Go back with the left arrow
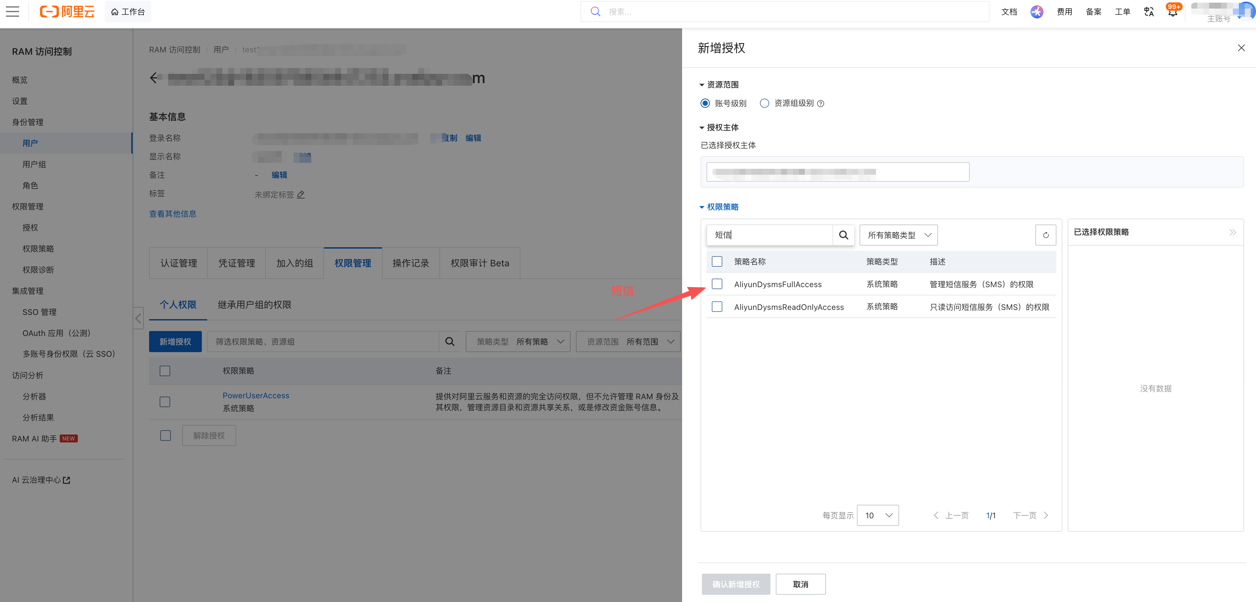 pos(154,77)
